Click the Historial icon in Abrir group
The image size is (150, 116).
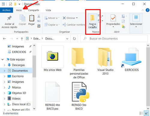pyautogui.click(x=124, y=27)
